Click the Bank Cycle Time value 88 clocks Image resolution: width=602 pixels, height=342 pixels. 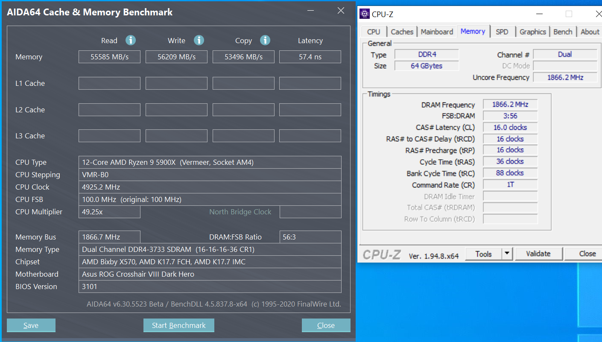510,173
